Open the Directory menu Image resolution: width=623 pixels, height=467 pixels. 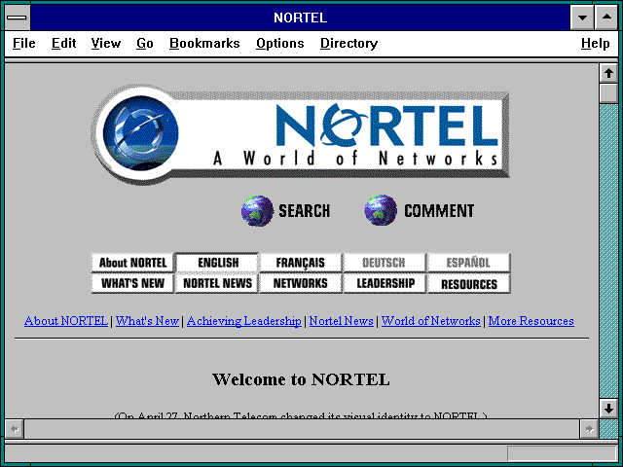point(348,43)
